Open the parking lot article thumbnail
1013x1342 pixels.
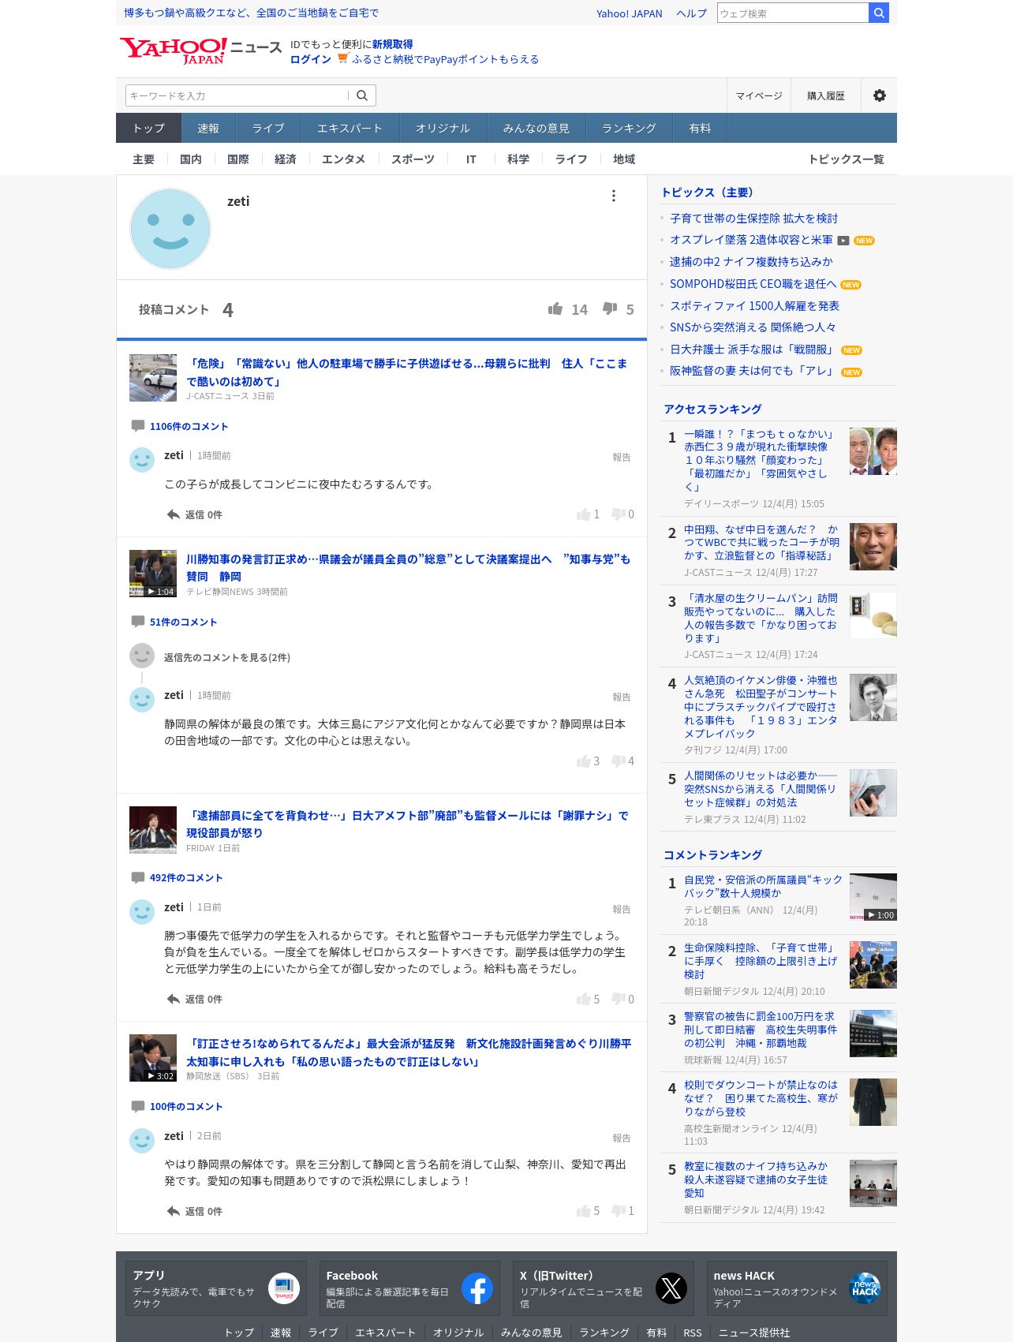click(x=153, y=378)
